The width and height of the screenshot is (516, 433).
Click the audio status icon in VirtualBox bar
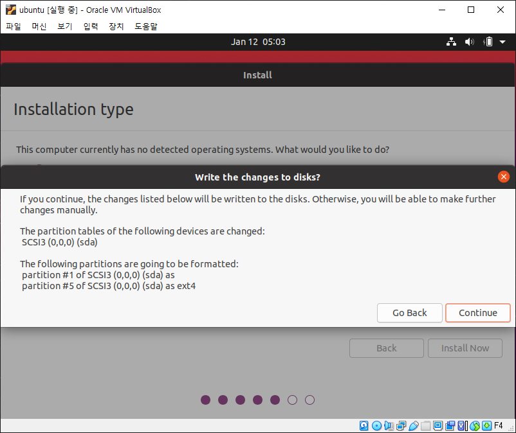click(x=389, y=426)
